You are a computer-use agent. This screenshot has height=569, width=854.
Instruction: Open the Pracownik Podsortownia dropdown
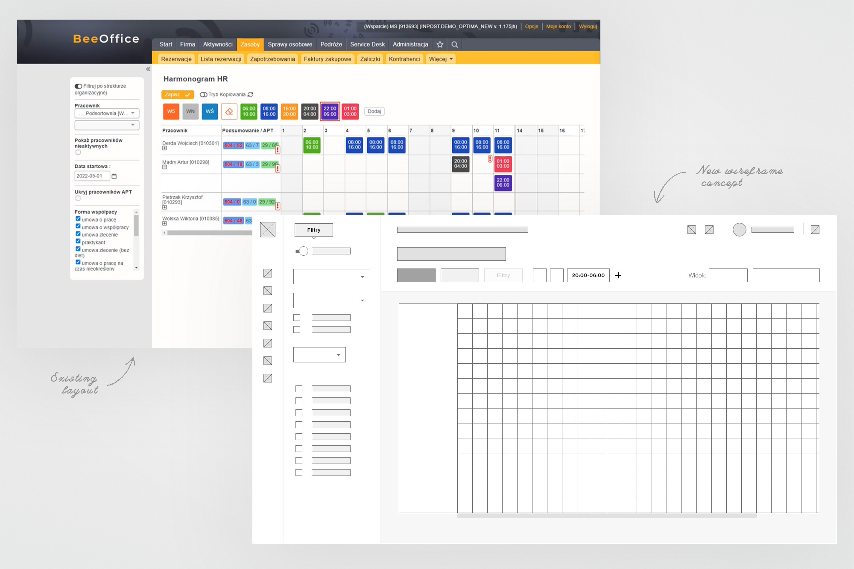107,113
